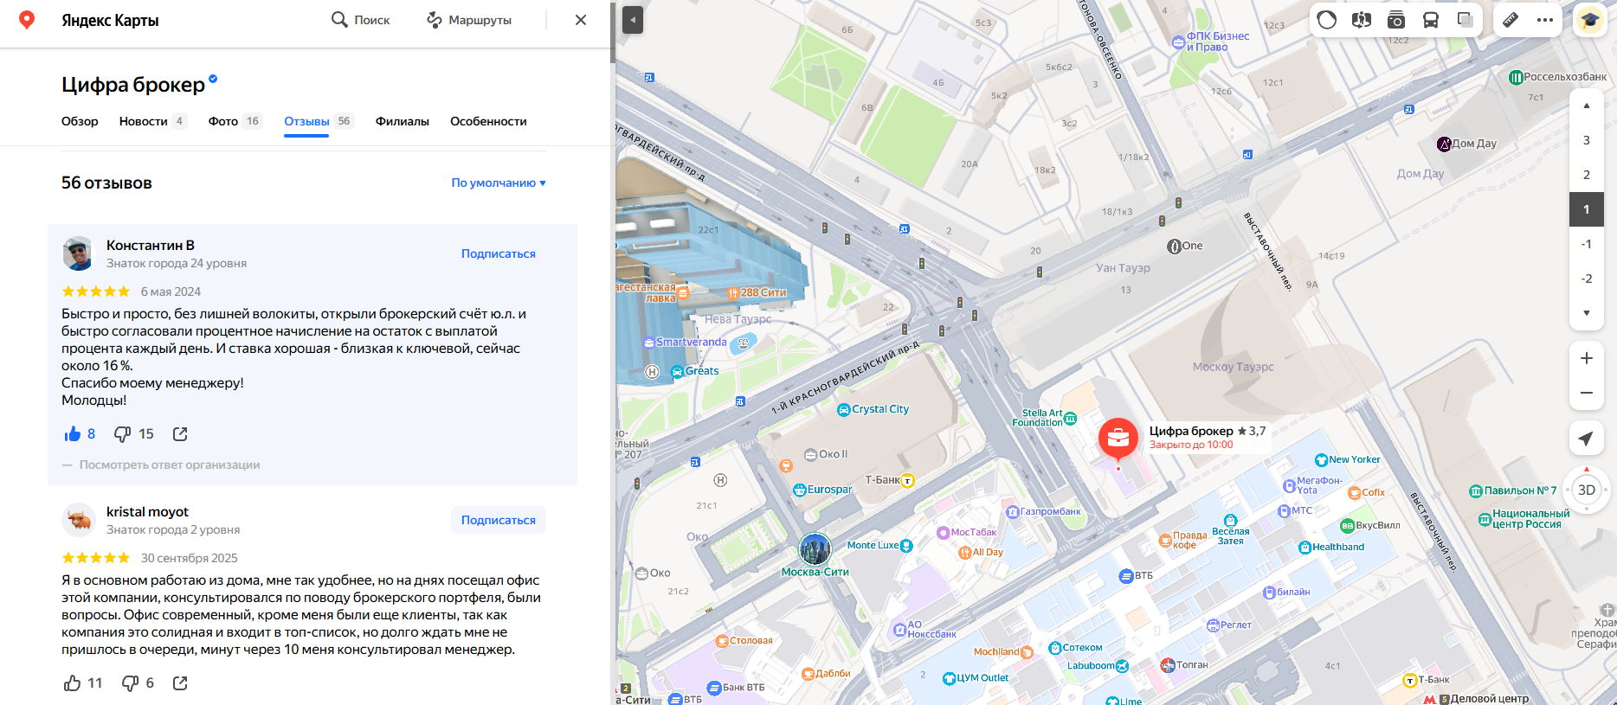Viewport: 1617px width, 705px height.
Task: Open the По умолчанию sorting dropdown
Action: [x=499, y=183]
